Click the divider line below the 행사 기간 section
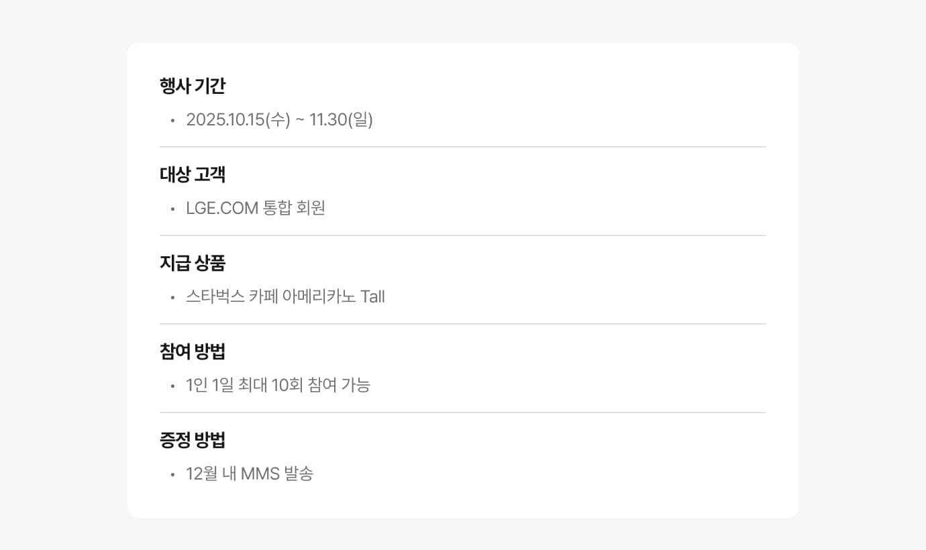926x550 pixels. point(462,147)
